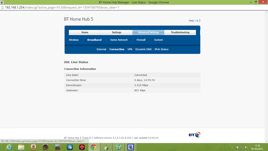The image size is (268, 151).
Task: Click the Chrome icon in the taskbar
Action: (94, 147)
